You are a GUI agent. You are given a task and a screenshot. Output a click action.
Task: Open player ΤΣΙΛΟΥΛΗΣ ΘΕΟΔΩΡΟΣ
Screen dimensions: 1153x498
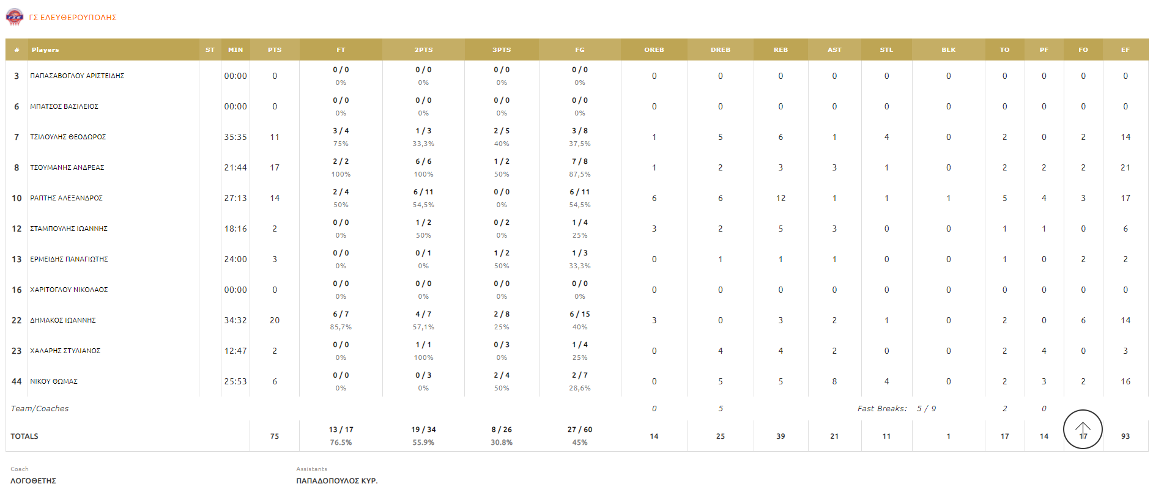(68, 137)
